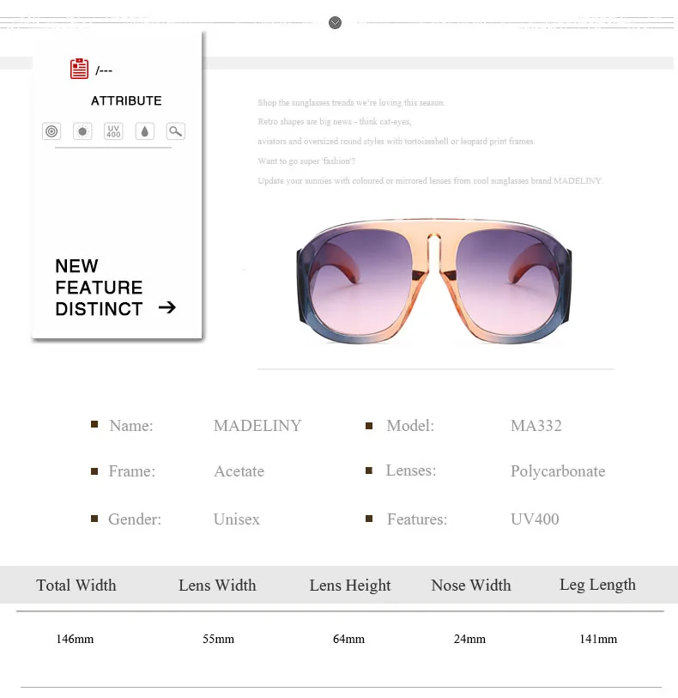Click the Frame: label

tap(132, 471)
